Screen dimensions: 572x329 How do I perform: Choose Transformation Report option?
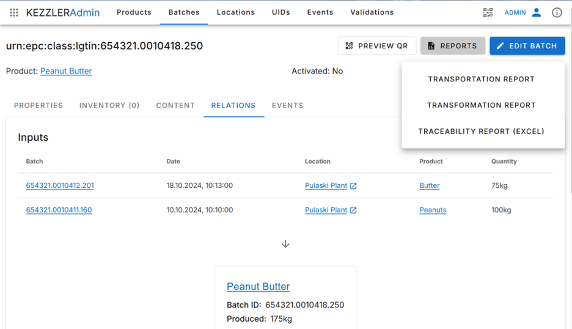pos(481,105)
